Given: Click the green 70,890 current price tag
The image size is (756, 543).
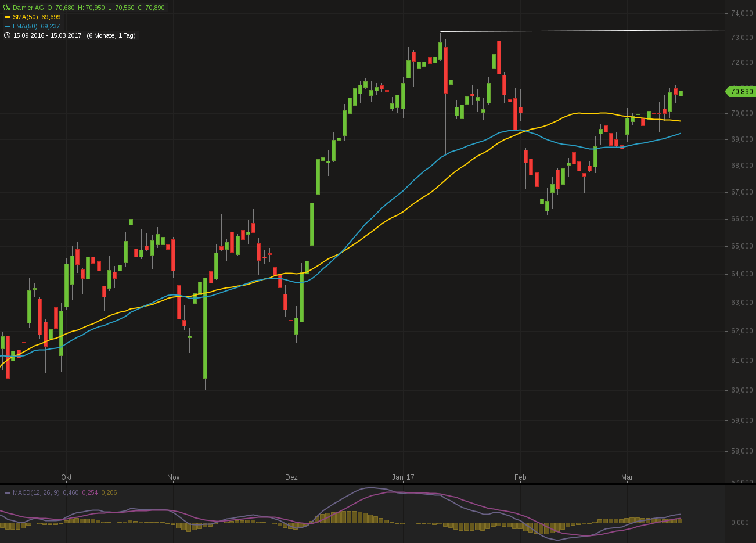Looking at the screenshot, I should click(x=741, y=92).
